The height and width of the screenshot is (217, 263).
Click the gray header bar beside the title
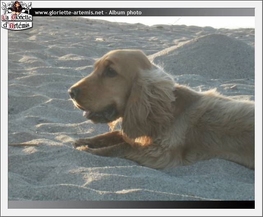(x=197, y=13)
